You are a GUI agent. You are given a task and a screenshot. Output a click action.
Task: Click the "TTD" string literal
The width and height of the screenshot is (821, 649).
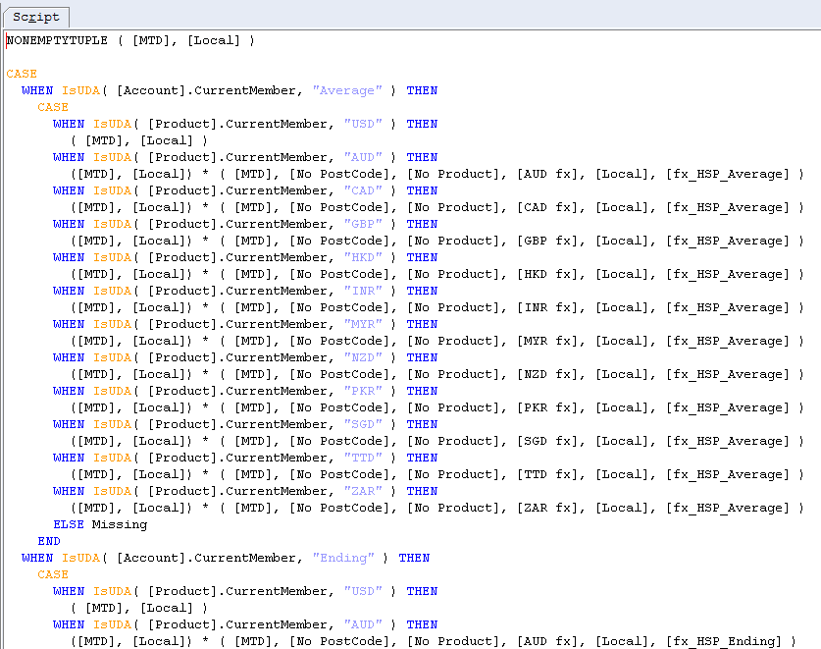(x=363, y=458)
